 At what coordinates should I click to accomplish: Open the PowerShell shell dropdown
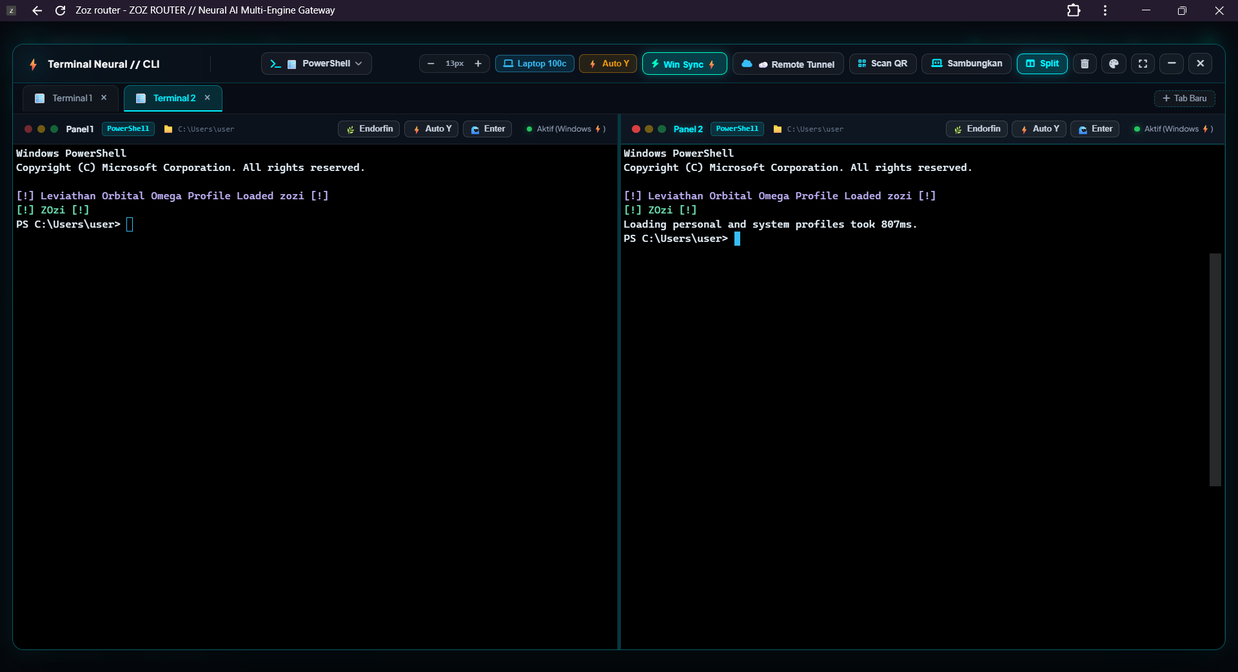pos(317,64)
